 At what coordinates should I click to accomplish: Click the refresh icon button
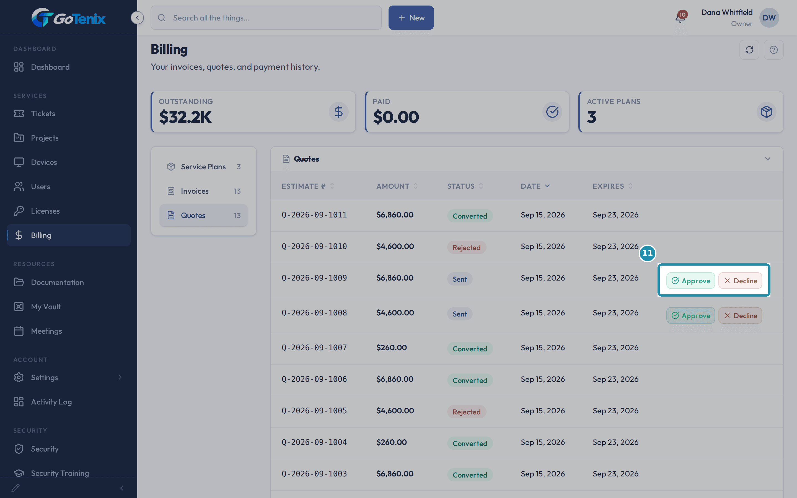(749, 50)
